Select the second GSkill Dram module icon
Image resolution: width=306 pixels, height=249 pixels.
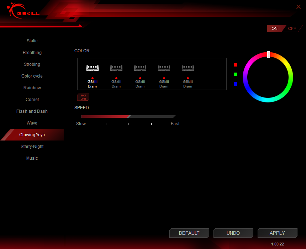pos(116,68)
